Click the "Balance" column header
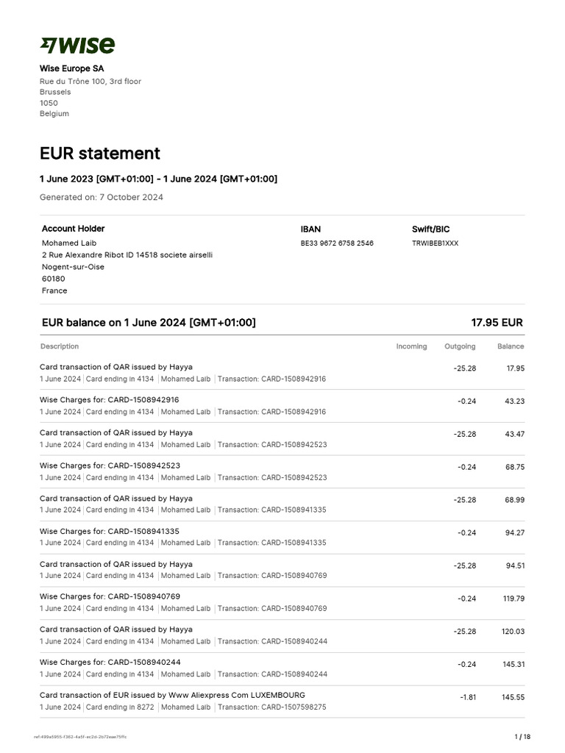565x753 pixels. coord(511,346)
